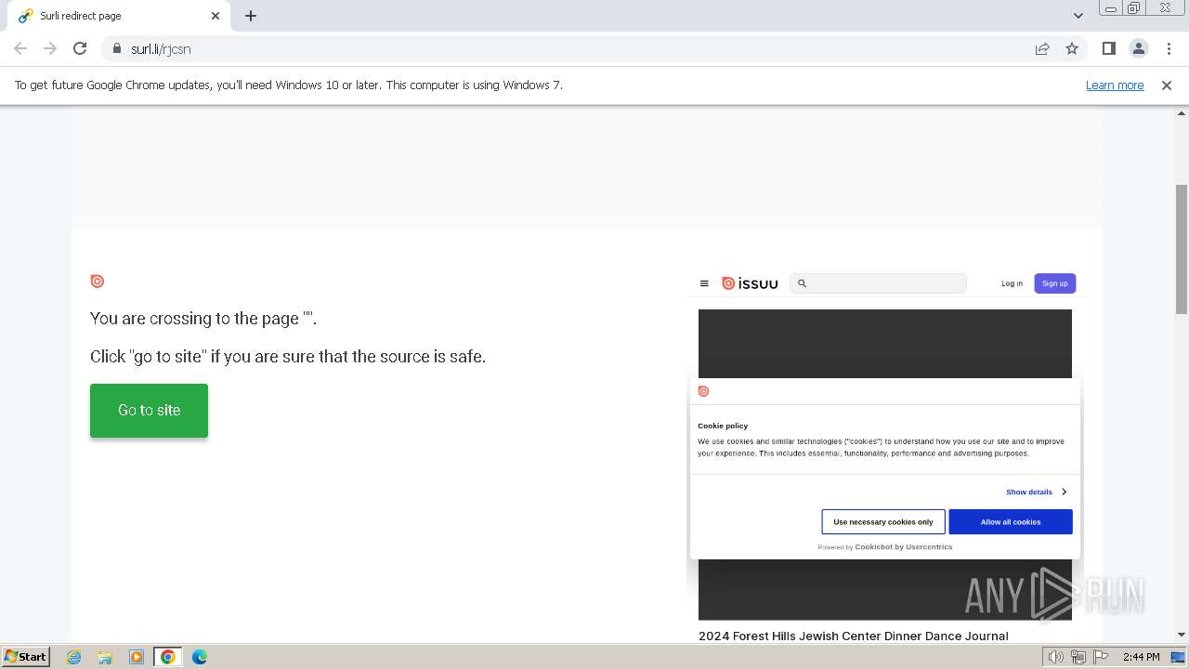Viewport: 1189px width, 669px height.
Task: Click the 2:44 PM taskbar clock
Action: click(1141, 657)
